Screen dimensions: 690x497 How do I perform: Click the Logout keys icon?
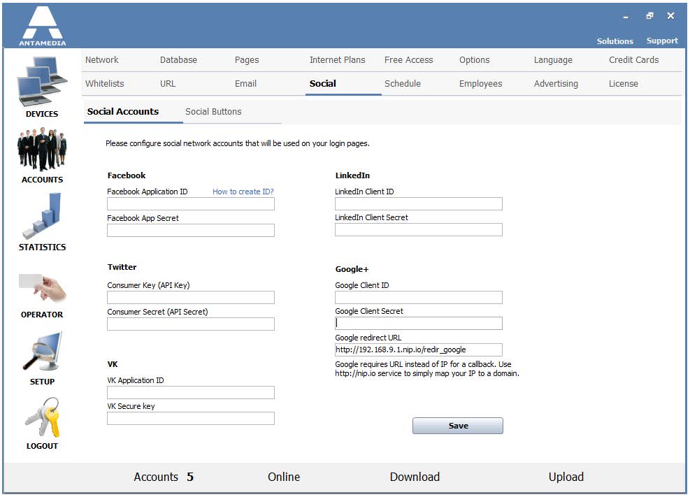pos(42,417)
